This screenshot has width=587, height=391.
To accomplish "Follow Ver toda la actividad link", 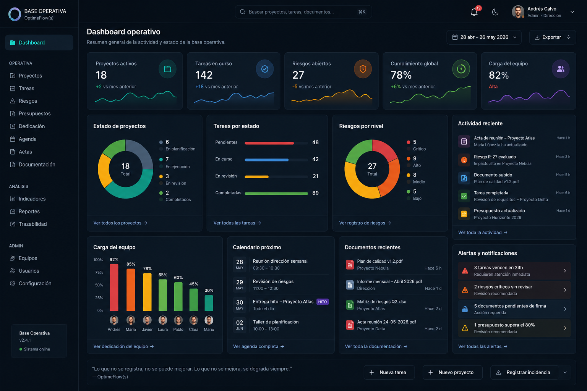I will point(483,233).
